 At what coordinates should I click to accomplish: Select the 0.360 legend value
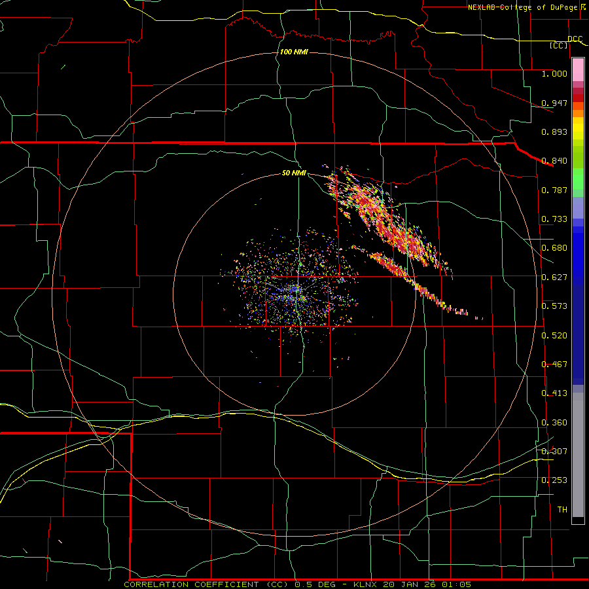click(x=554, y=423)
